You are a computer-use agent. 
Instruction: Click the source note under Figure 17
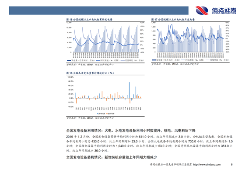pyautogui.click(x=175, y=64)
